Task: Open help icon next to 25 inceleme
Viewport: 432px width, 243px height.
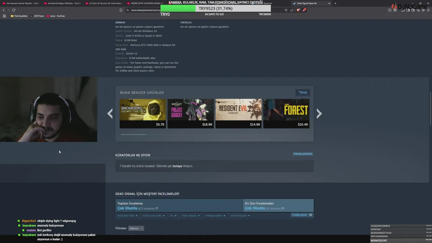Action: [x=283, y=209]
